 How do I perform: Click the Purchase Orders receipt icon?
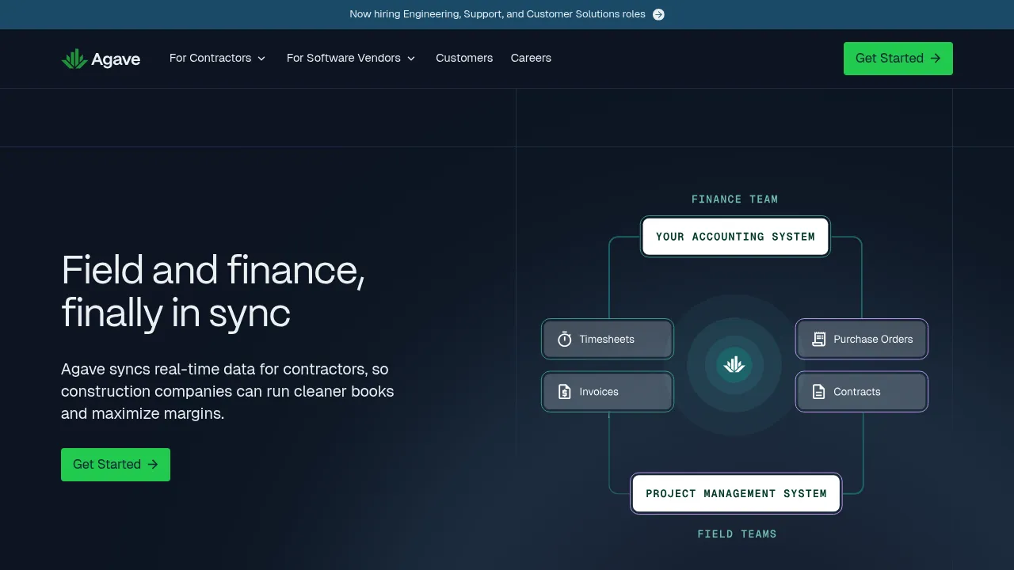[819, 339]
